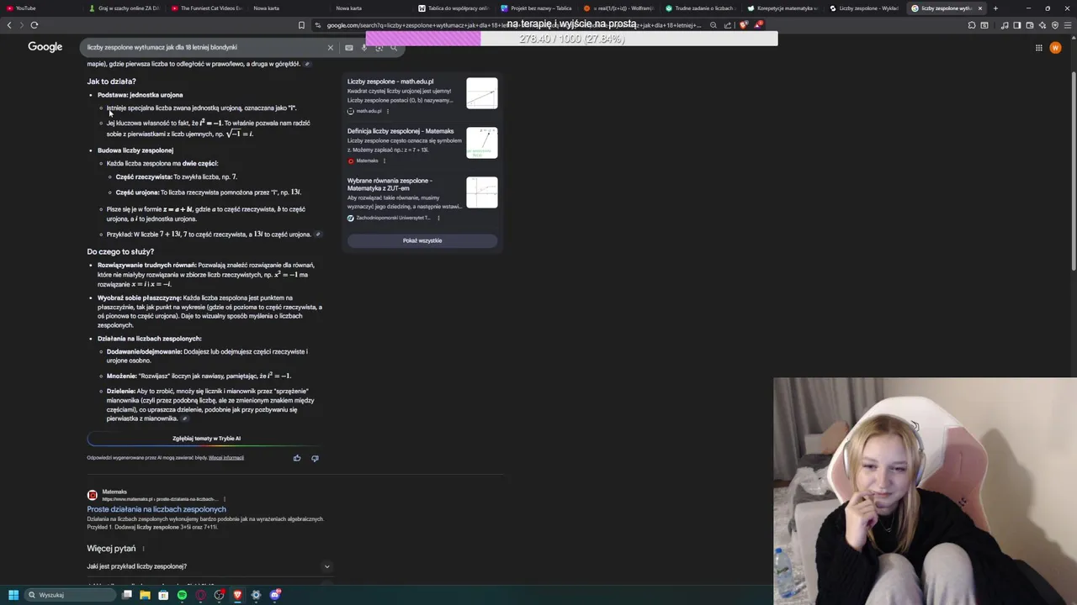
Task: Open Liczby zespolone - math.edu.pl source
Action: (x=390, y=82)
